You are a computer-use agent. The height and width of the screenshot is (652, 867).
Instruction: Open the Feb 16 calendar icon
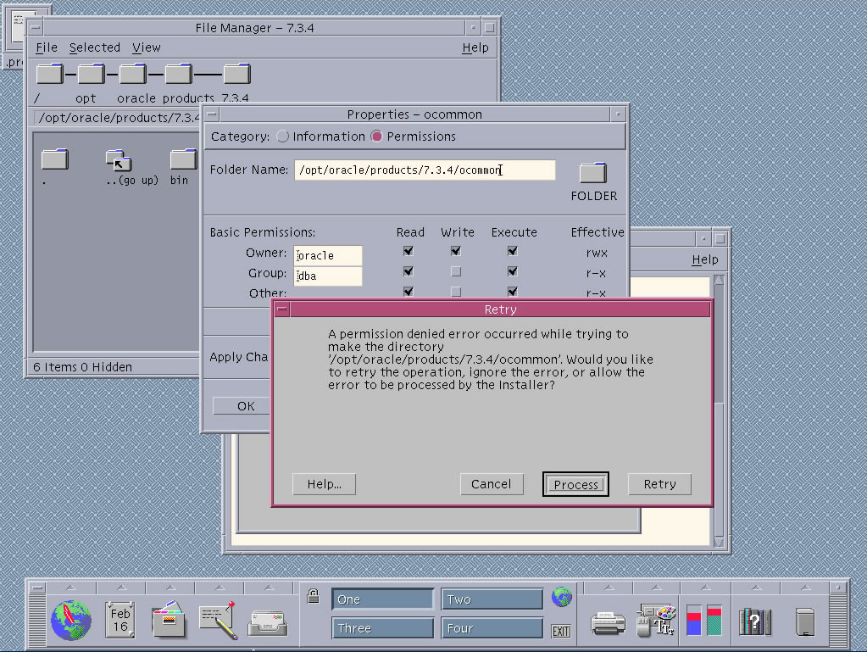pos(120,620)
